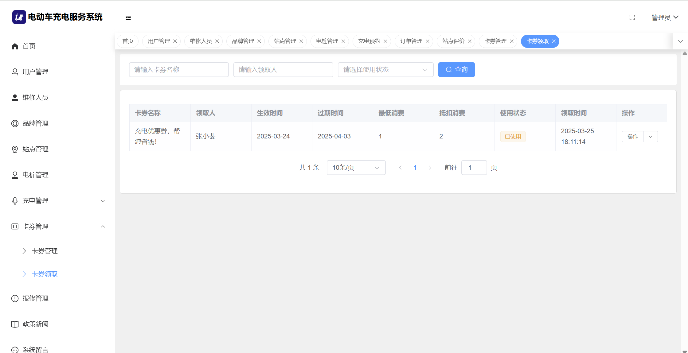Open the 管理员 account dropdown
The width and height of the screenshot is (688, 353).
[x=665, y=17]
